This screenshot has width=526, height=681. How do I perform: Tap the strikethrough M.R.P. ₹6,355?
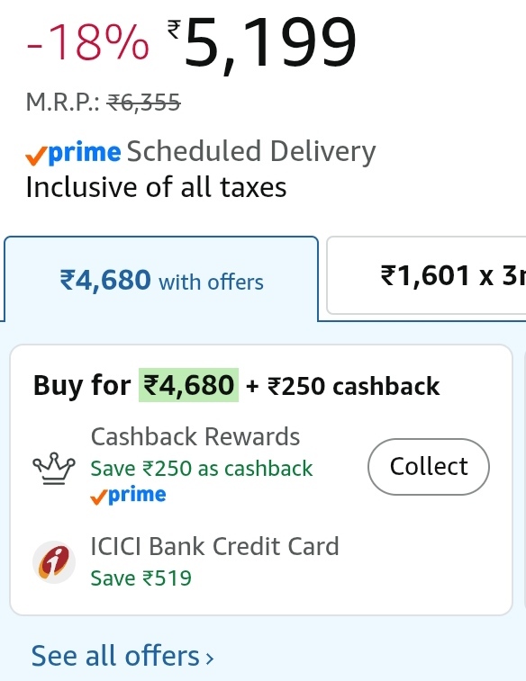(144, 103)
